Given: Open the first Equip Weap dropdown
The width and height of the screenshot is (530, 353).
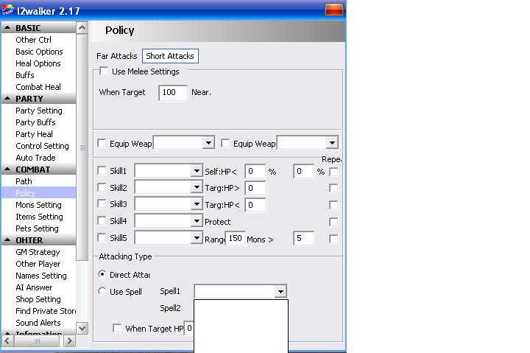Looking at the screenshot, I should (x=208, y=143).
